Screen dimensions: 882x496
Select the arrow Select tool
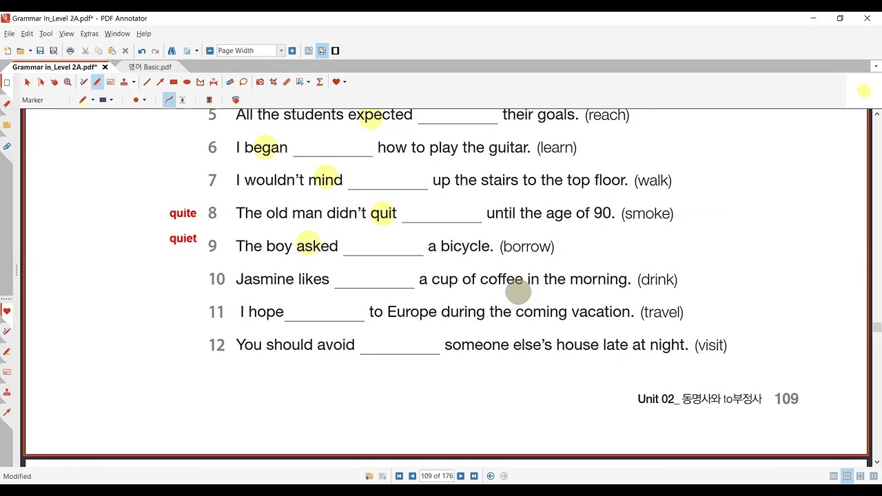[28, 82]
